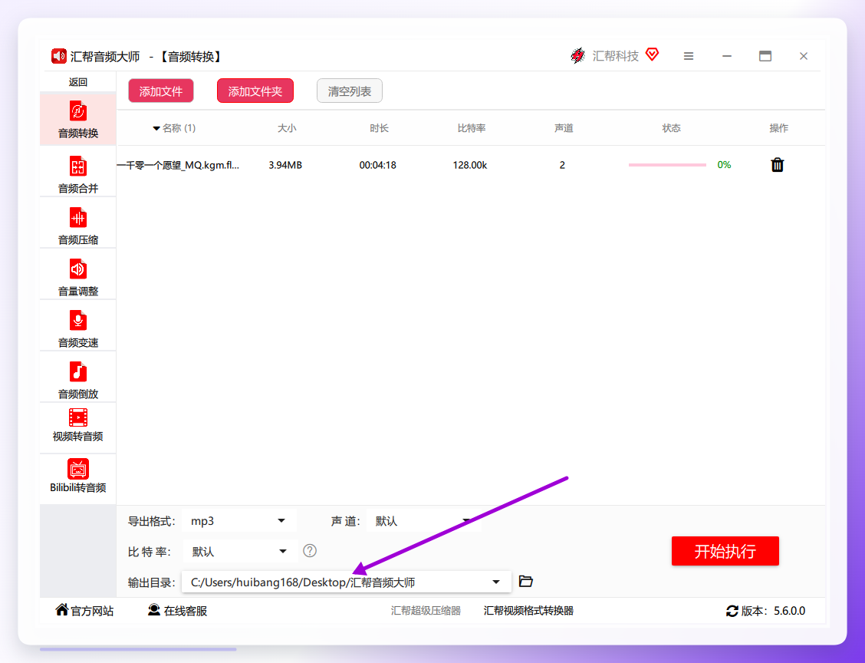Click the 在线客服 headset icon

click(x=154, y=609)
